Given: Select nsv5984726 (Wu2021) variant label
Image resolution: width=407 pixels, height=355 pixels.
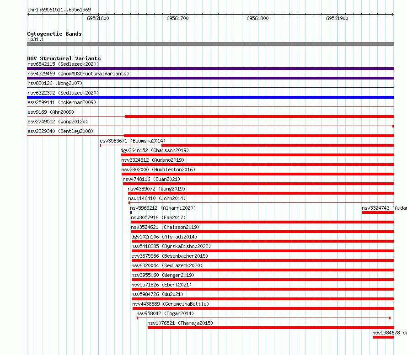Looking at the screenshot, I should [x=157, y=294].
